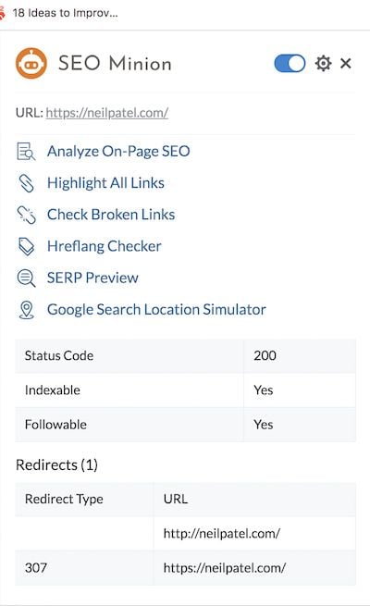
Task: Open Google Search Location Simulator
Action: [156, 310]
